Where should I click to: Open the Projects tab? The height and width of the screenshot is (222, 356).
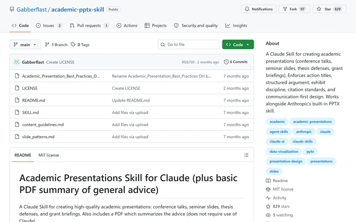[155, 26]
